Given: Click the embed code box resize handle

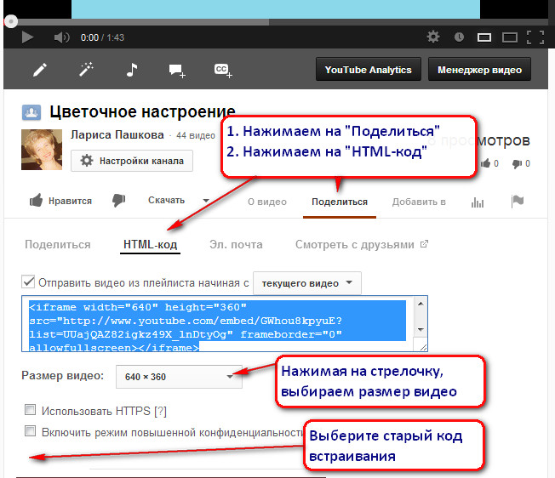Looking at the screenshot, I should 422,347.
